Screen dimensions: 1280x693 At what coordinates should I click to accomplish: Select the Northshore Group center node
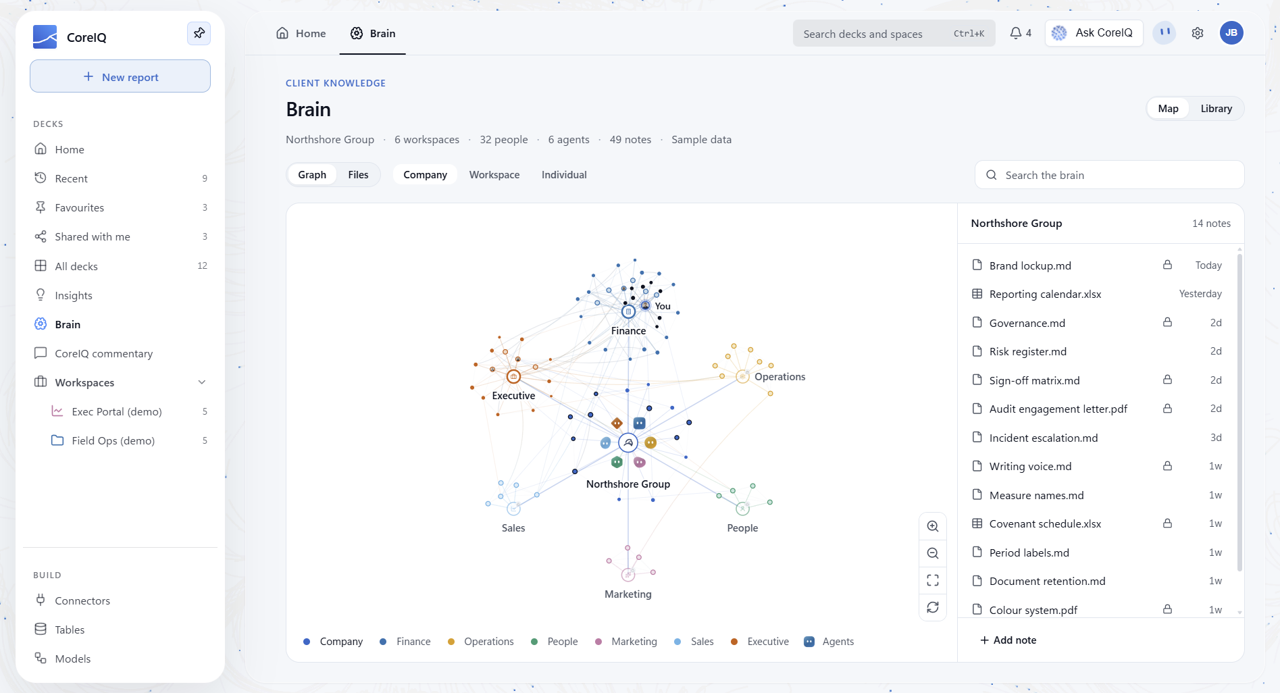628,443
